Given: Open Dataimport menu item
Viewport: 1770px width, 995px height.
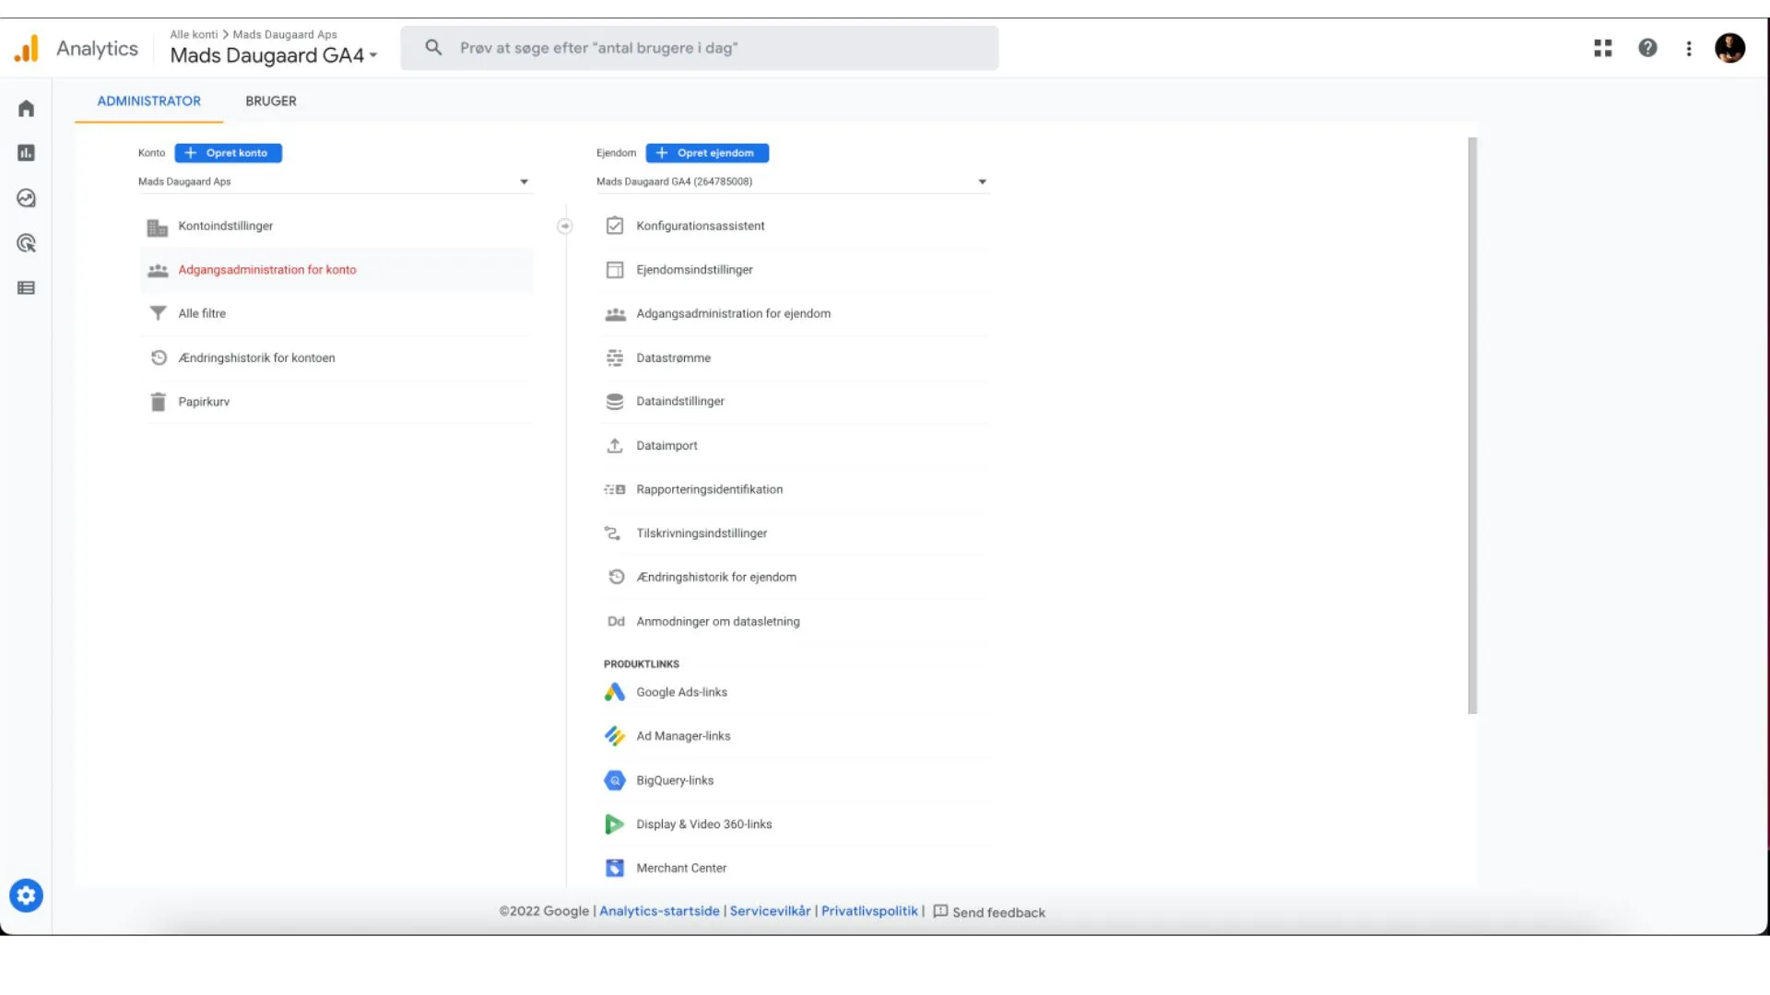Looking at the screenshot, I should click(x=795, y=446).
